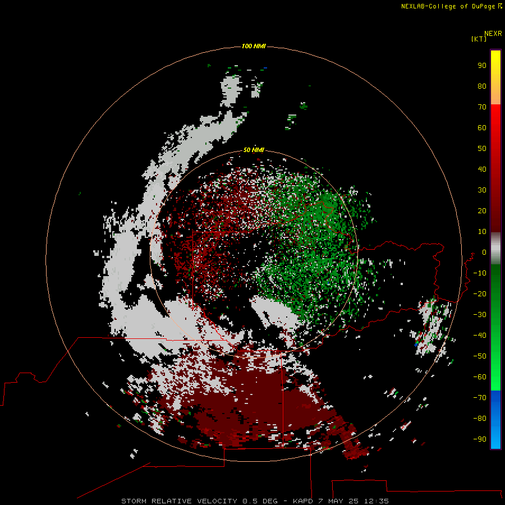Click the 50 value on the velocity scale
Image resolution: width=505 pixels, height=505 pixels.
482,149
